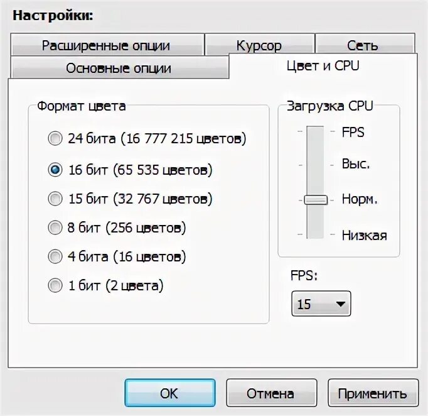Go to the Основные опции tab
Image resolution: width=428 pixels, height=416 pixels.
point(120,67)
